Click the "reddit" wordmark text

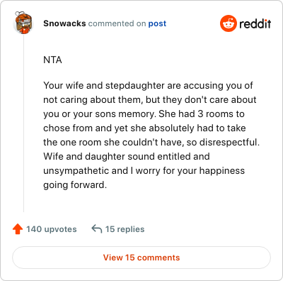tap(255, 23)
